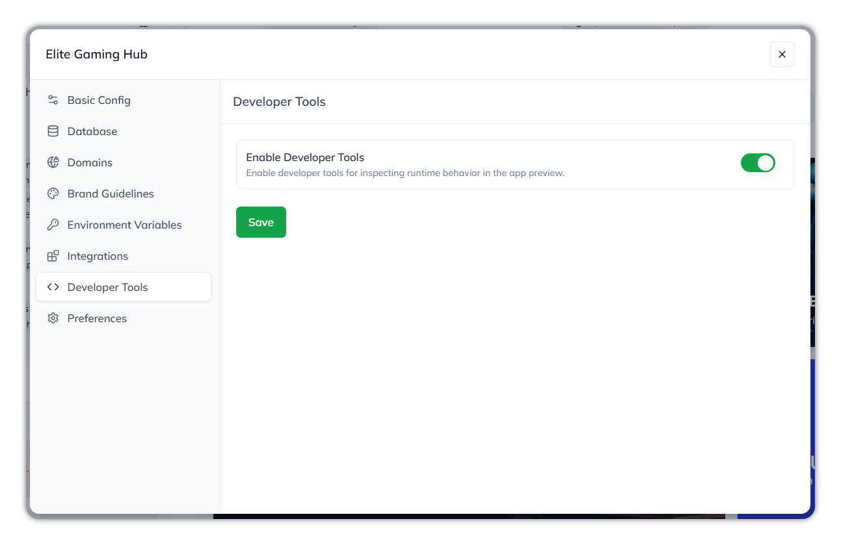Select Developer Tools sidebar item
The image size is (841, 545).
124,287
